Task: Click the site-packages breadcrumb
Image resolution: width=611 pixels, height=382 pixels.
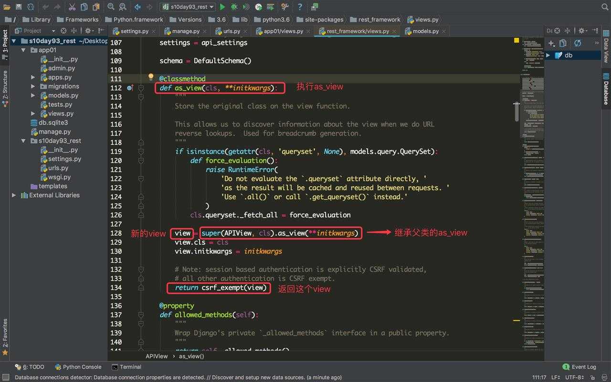Action: point(320,20)
